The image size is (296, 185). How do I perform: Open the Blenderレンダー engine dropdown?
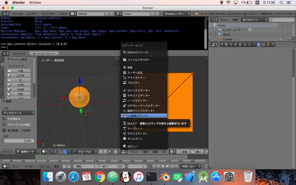click(x=177, y=14)
